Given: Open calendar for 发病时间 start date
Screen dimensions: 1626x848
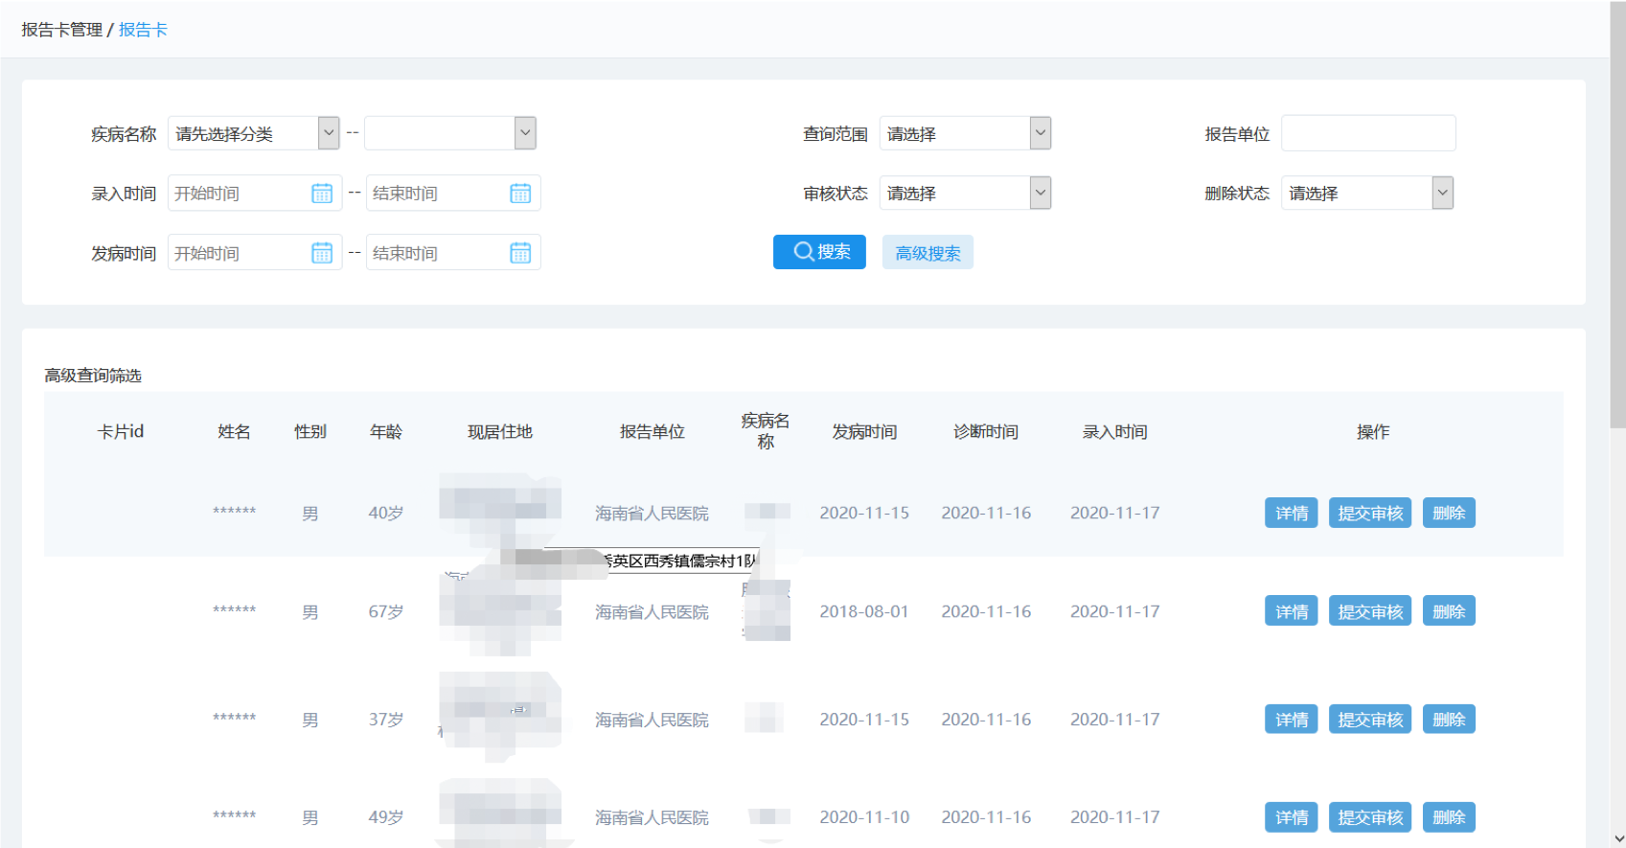Looking at the screenshot, I should 322,253.
